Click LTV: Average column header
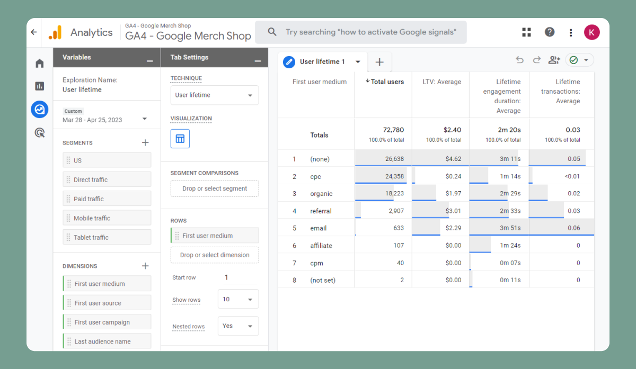 441,82
